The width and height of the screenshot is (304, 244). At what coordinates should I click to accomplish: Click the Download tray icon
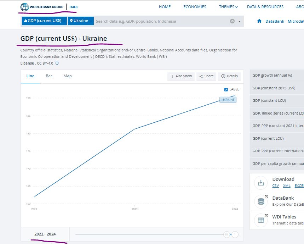point(261,183)
